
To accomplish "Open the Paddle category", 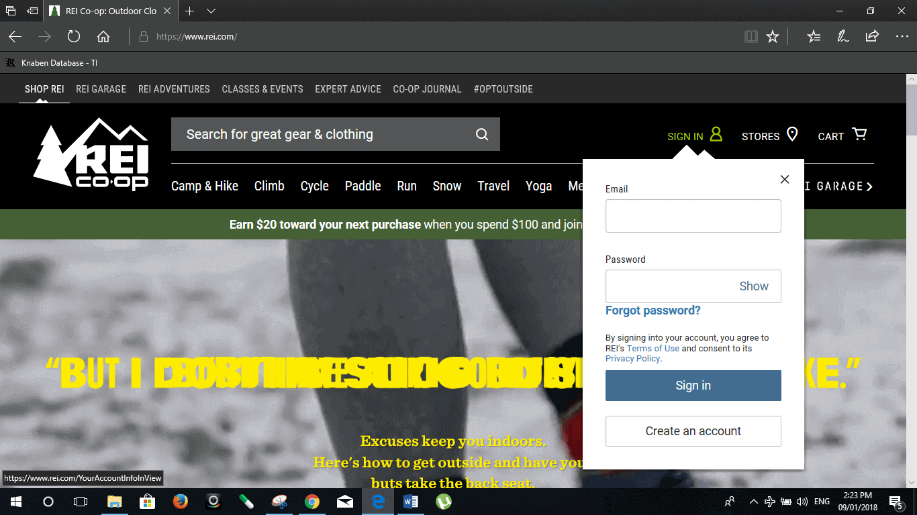I will 363,186.
